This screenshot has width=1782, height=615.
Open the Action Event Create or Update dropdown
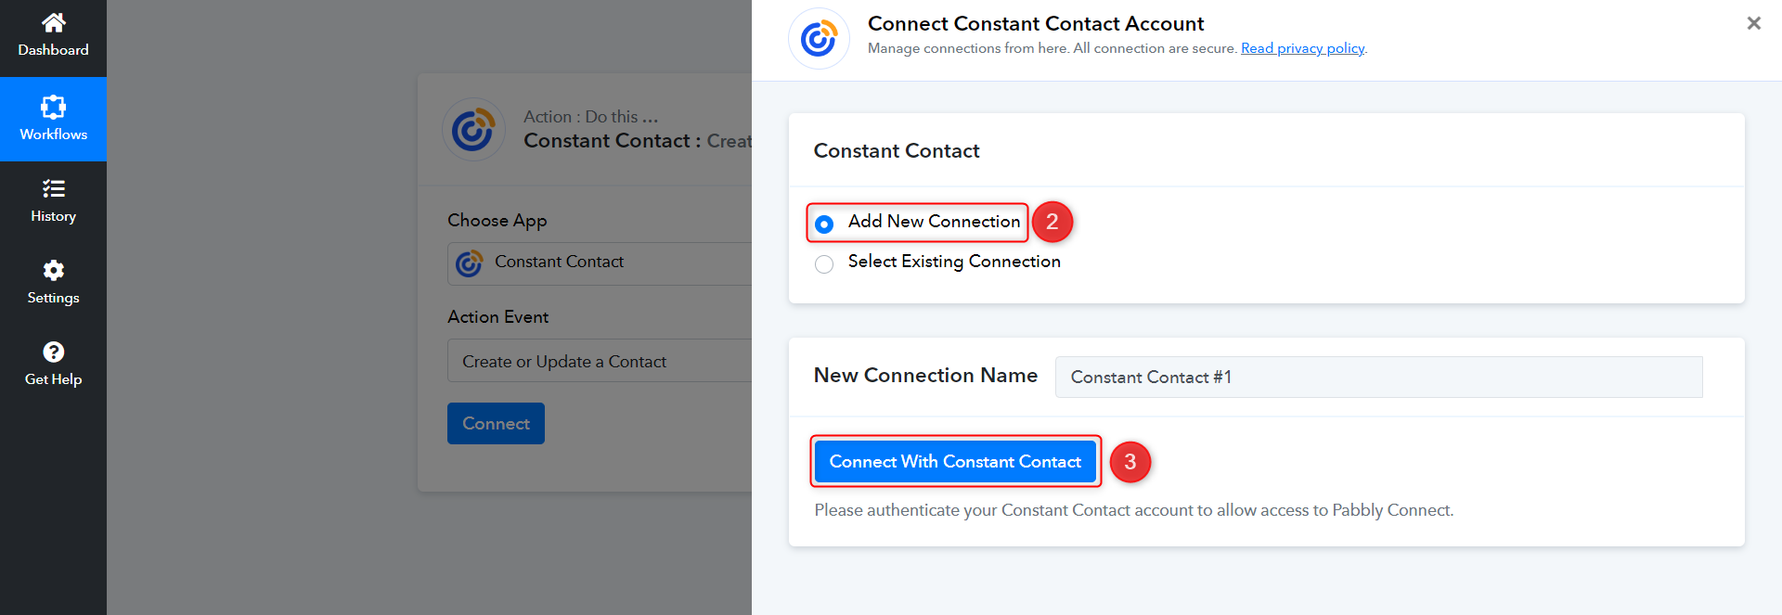point(600,361)
